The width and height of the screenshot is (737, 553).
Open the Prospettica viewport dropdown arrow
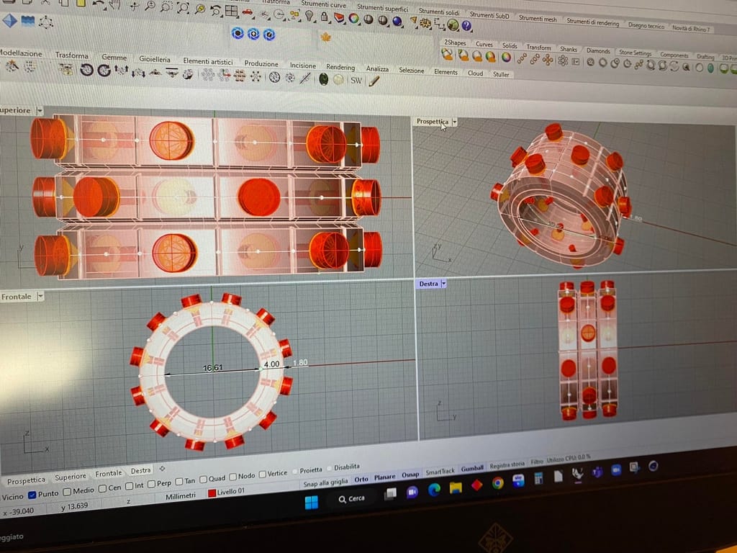pyautogui.click(x=455, y=122)
